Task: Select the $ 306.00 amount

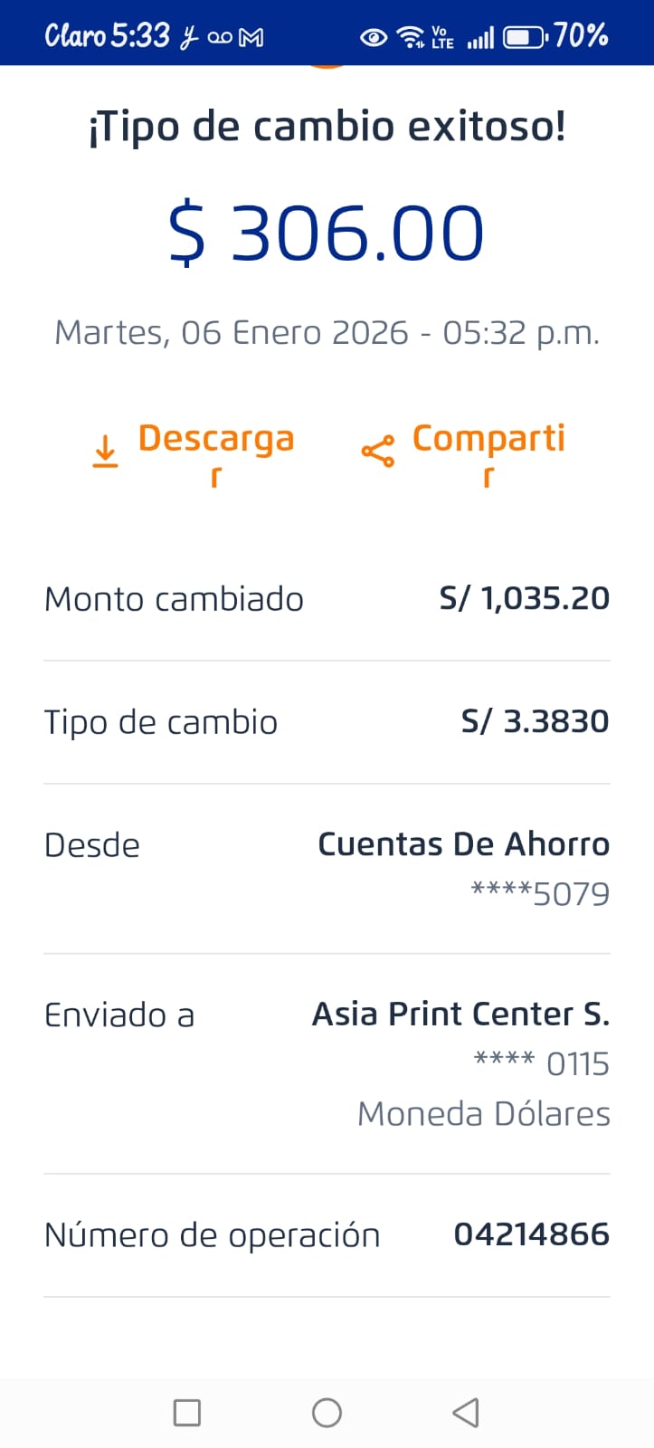Action: (x=327, y=233)
